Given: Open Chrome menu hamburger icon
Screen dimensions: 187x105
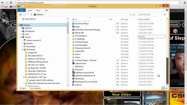Looking at the screenshot, I should coord(185,3).
